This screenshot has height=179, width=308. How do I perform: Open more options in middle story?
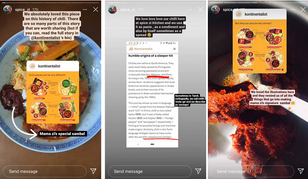click(x=190, y=10)
